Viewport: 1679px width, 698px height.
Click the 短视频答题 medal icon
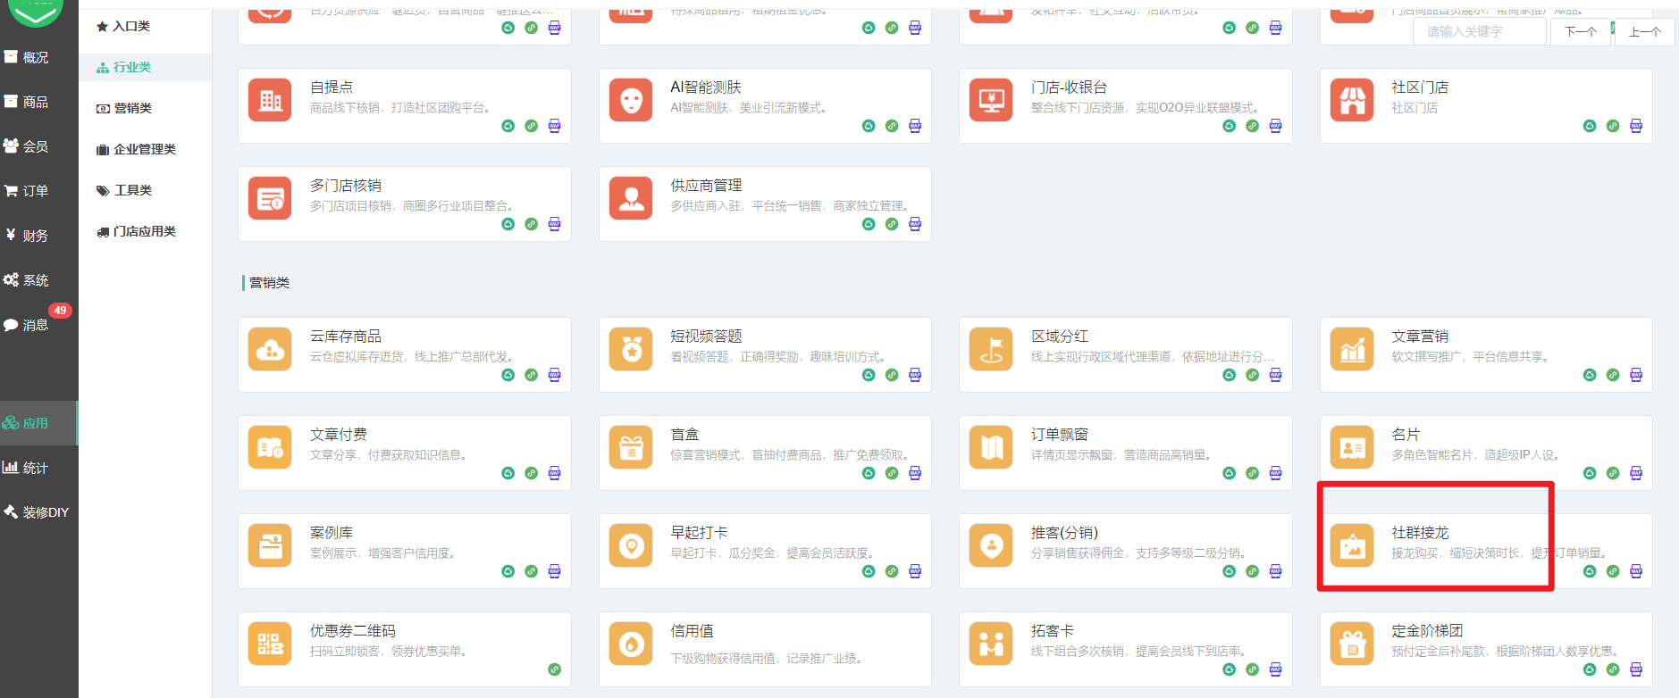(x=631, y=349)
